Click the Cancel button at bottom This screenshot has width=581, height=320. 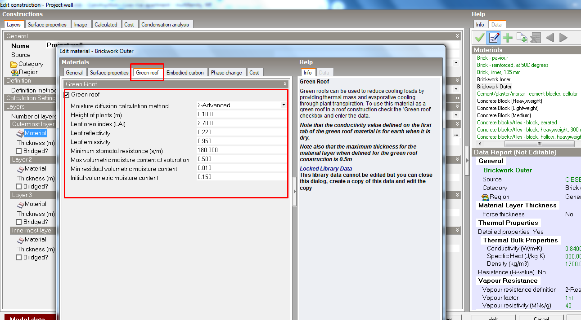coord(541,318)
